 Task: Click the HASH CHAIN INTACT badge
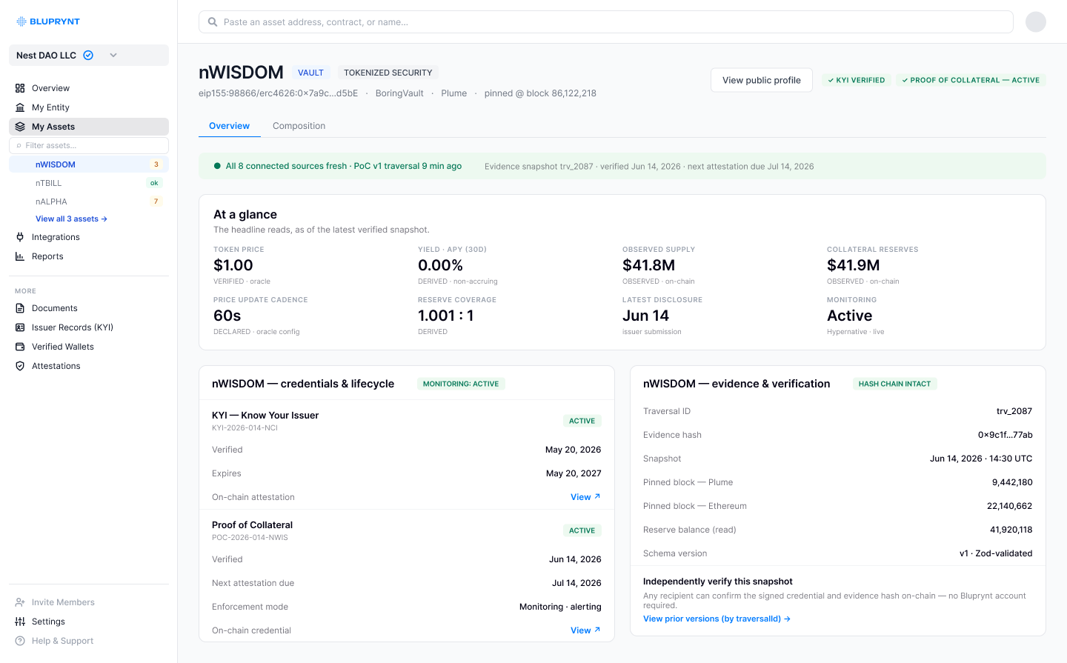[894, 384]
